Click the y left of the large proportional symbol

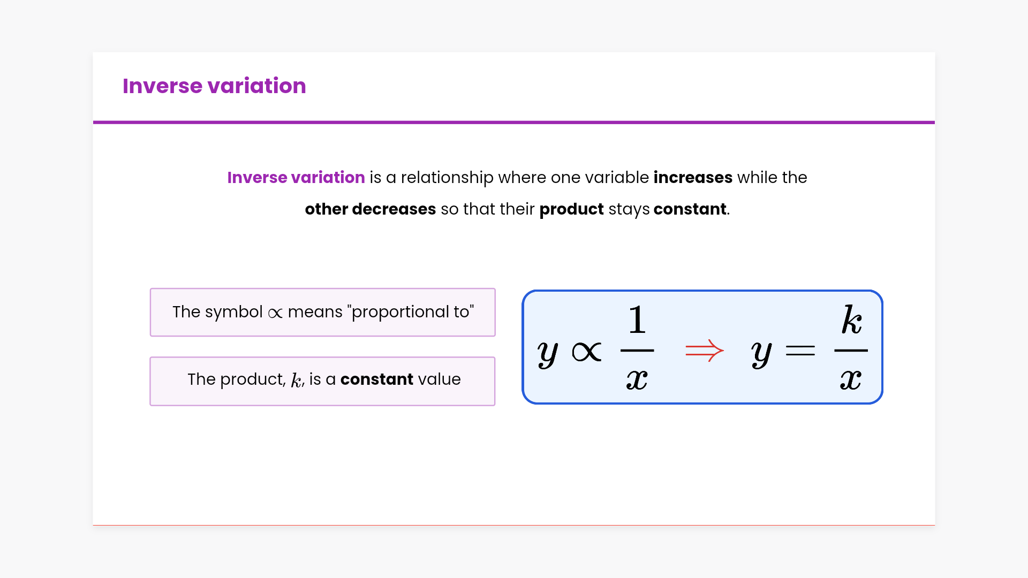pyautogui.click(x=547, y=353)
